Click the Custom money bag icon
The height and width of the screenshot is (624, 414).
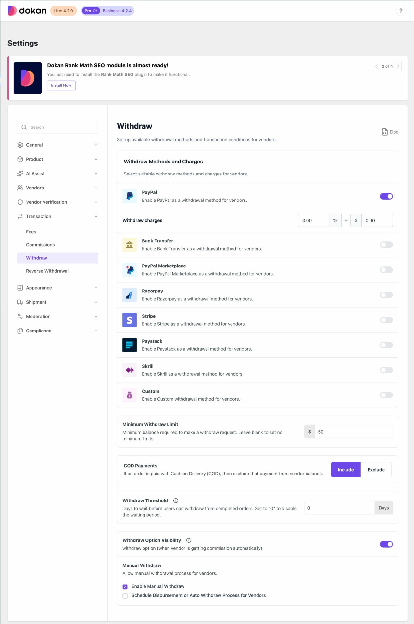[x=130, y=395]
